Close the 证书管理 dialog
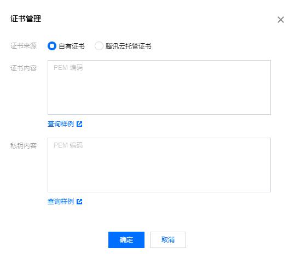Screen dimensions: 295x259 pyautogui.click(x=281, y=20)
